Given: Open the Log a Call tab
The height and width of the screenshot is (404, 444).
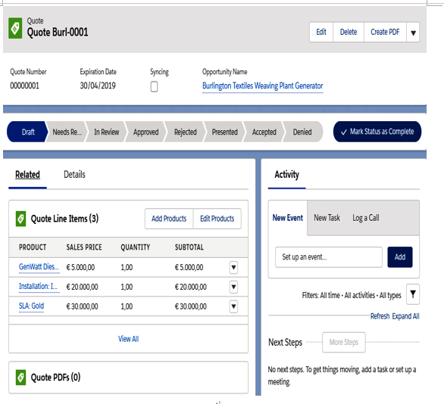Looking at the screenshot, I should [x=365, y=218].
